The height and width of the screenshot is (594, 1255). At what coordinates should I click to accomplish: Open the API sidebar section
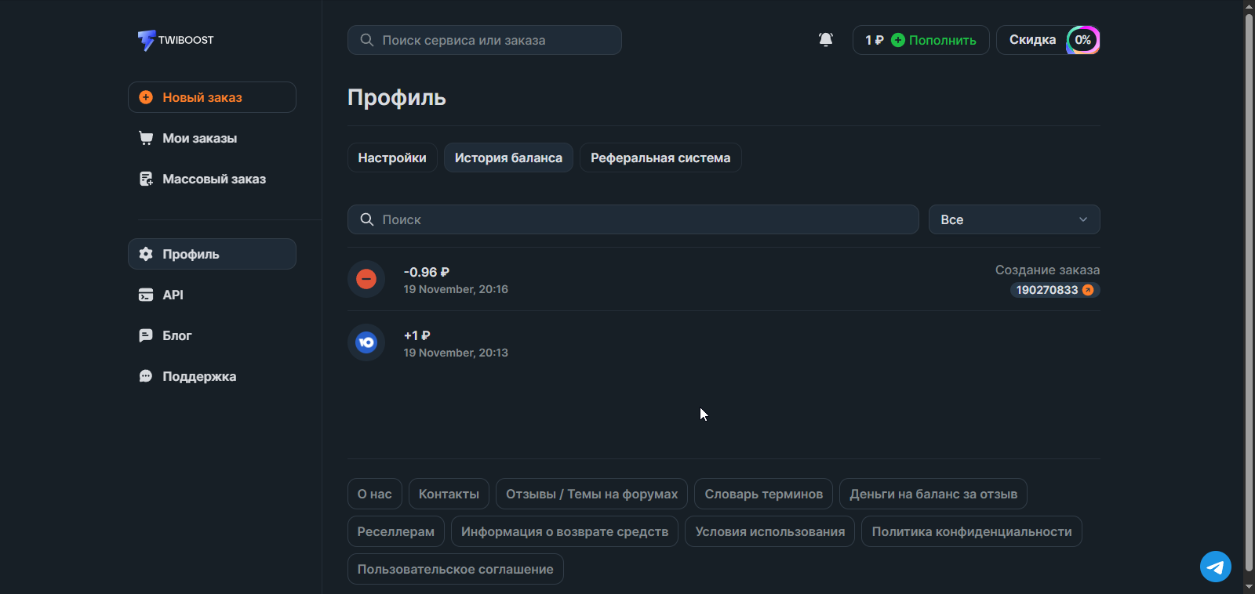173,295
